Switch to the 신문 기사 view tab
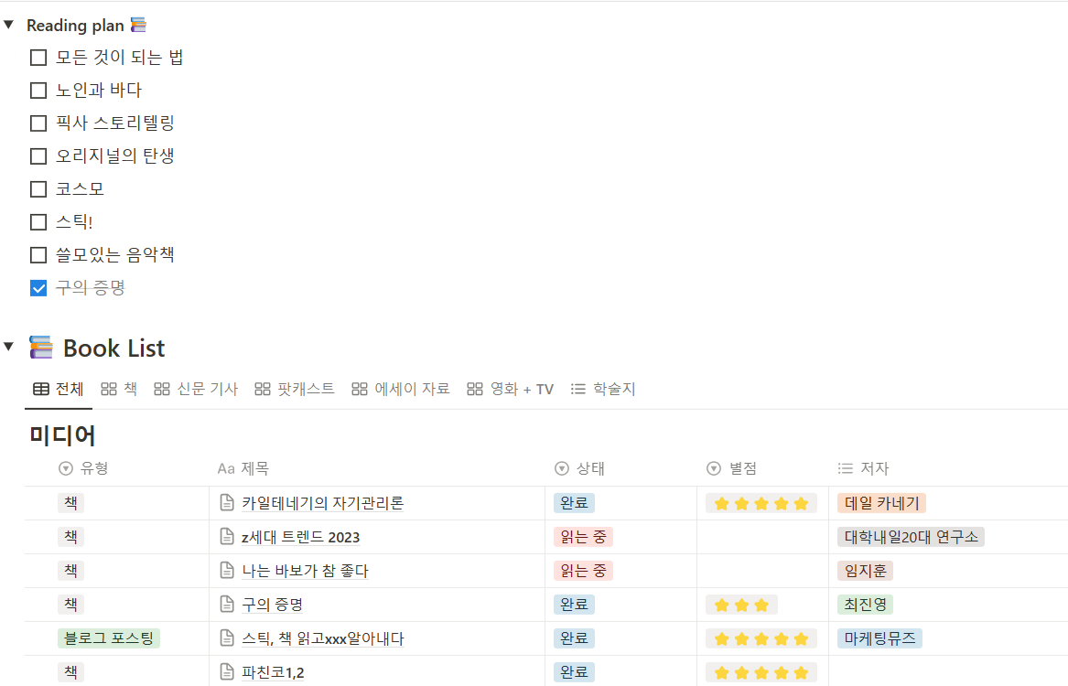 (x=195, y=389)
